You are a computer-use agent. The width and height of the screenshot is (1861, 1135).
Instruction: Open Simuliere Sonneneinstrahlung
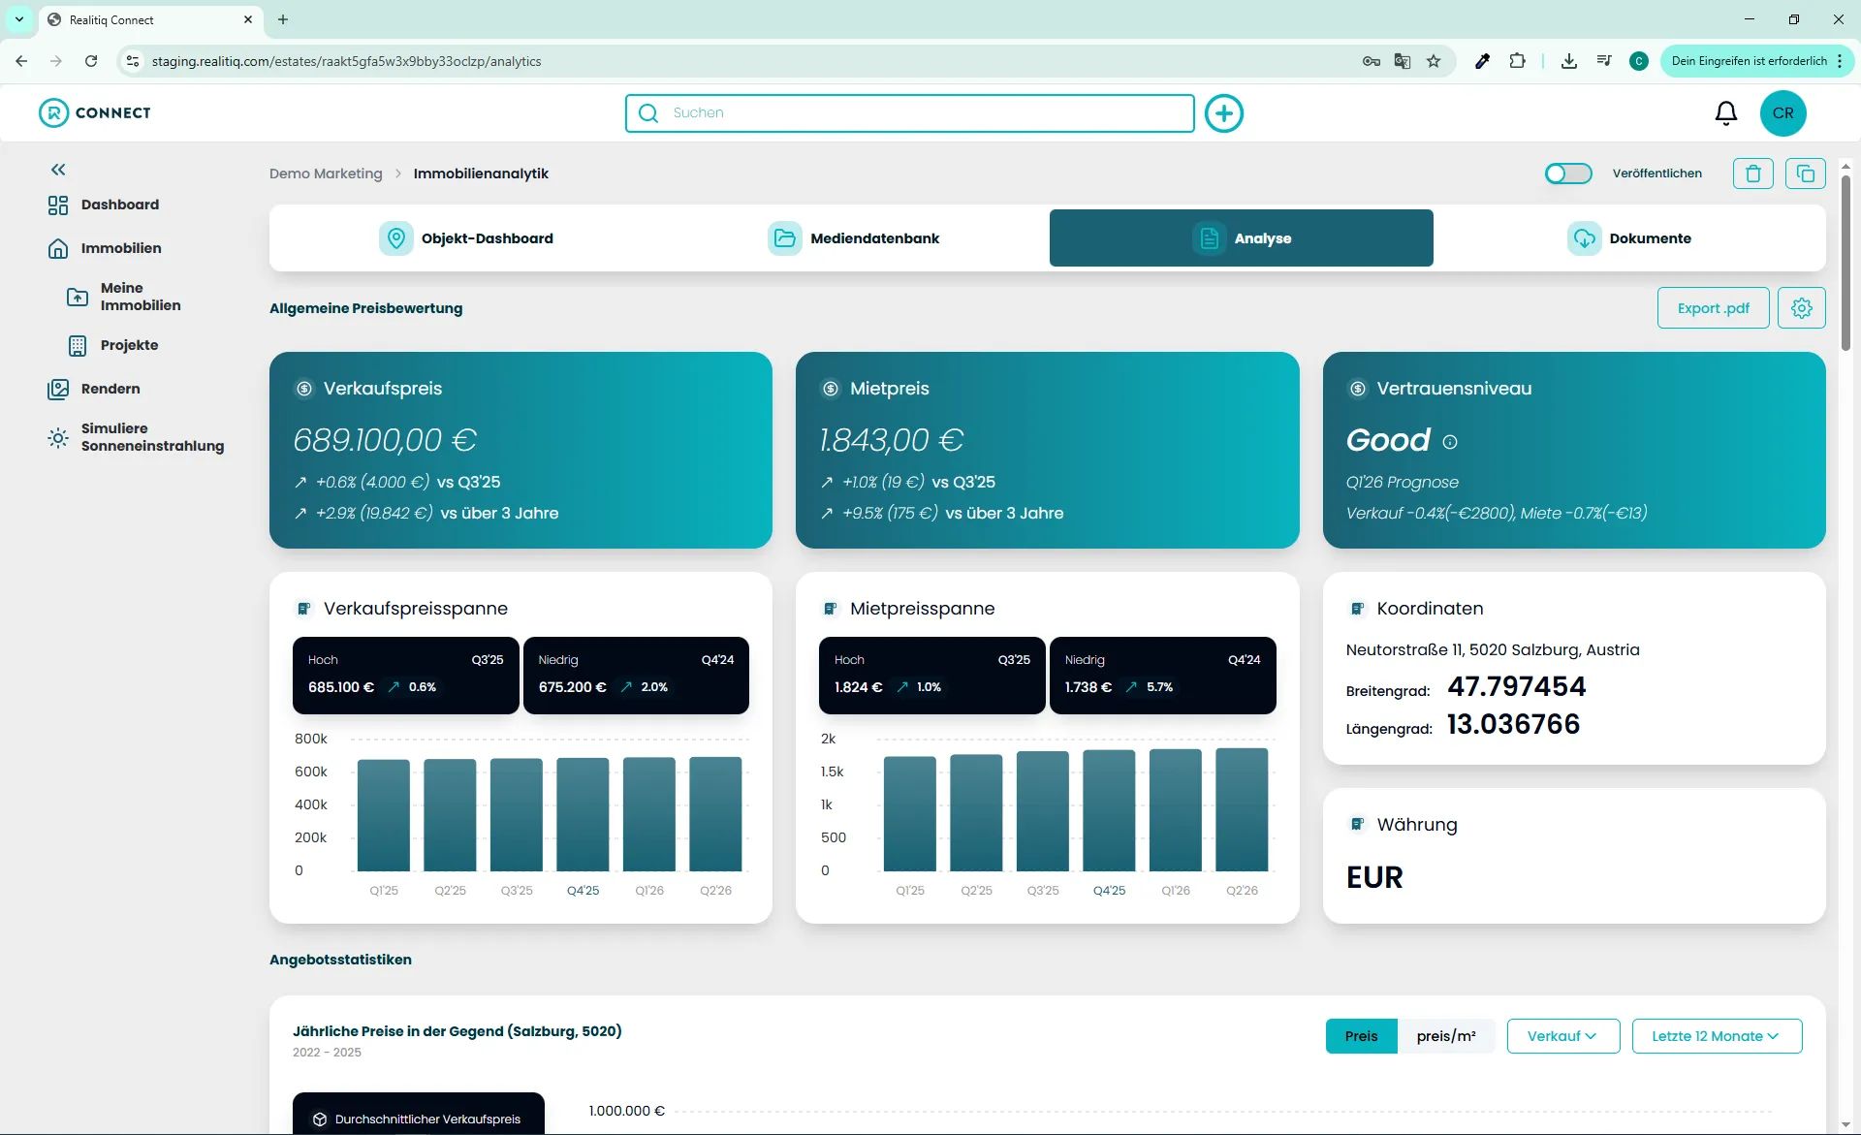point(136,437)
